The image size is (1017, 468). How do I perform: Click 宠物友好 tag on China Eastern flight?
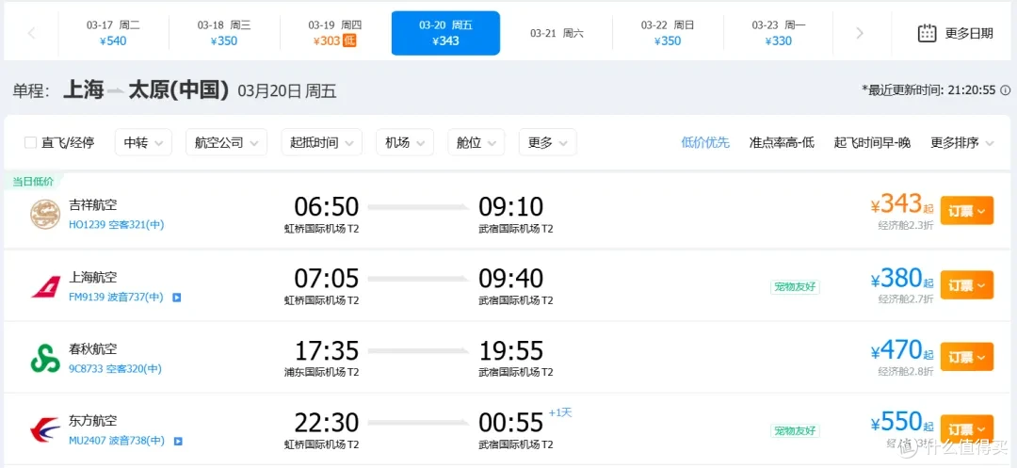click(x=795, y=431)
